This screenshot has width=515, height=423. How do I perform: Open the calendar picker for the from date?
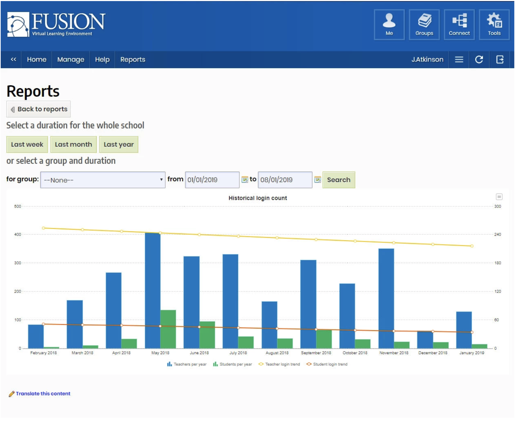245,180
